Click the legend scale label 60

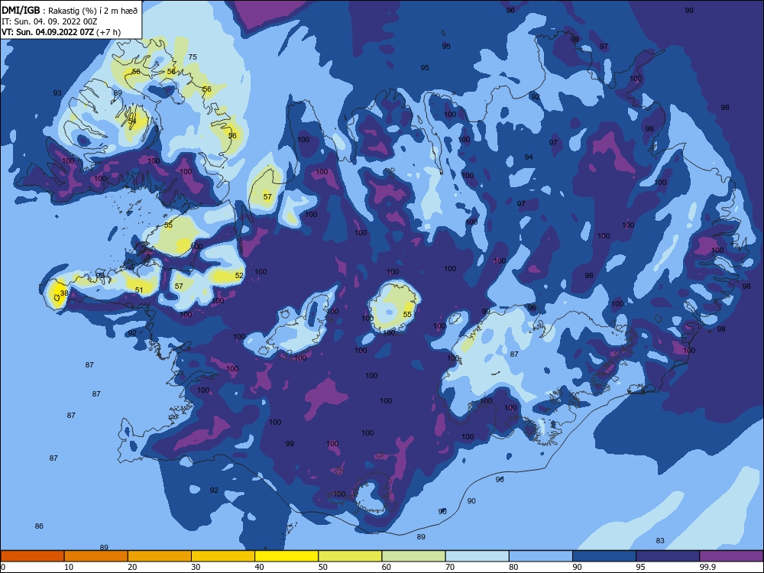coord(387,567)
